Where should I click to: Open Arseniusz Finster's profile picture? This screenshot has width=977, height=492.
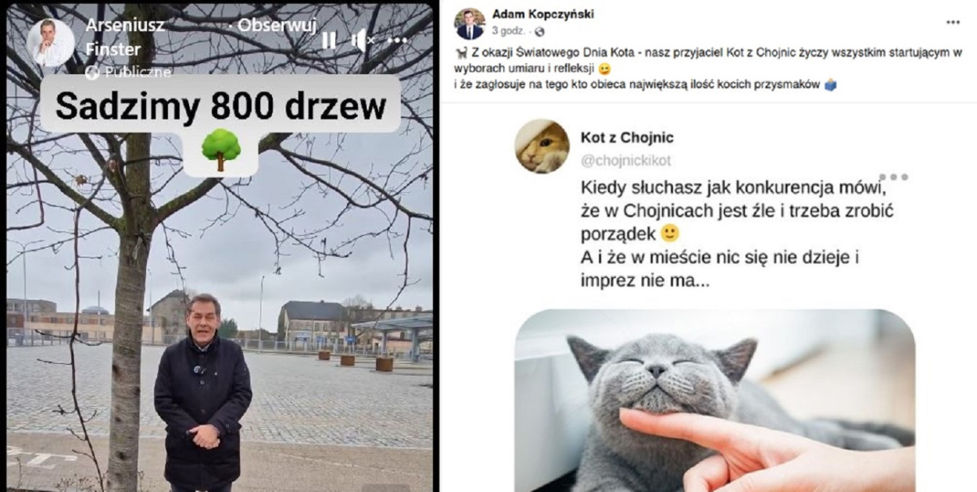pyautogui.click(x=51, y=42)
